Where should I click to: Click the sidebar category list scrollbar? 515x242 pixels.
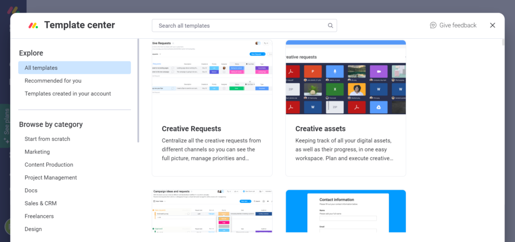138,91
